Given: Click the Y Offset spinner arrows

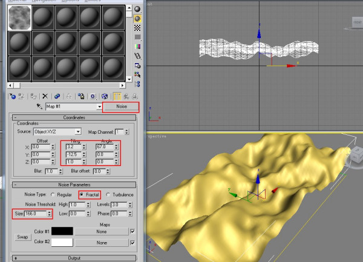Looking at the screenshot, I should click(x=53, y=154).
